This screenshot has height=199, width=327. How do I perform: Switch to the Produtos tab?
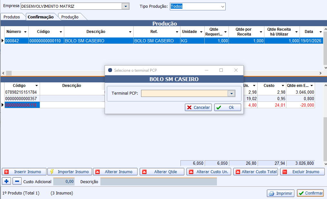pos(12,17)
